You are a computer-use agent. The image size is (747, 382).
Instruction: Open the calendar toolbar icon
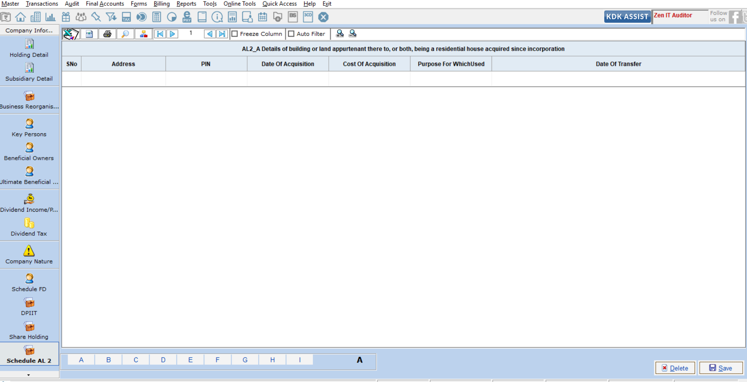263,17
